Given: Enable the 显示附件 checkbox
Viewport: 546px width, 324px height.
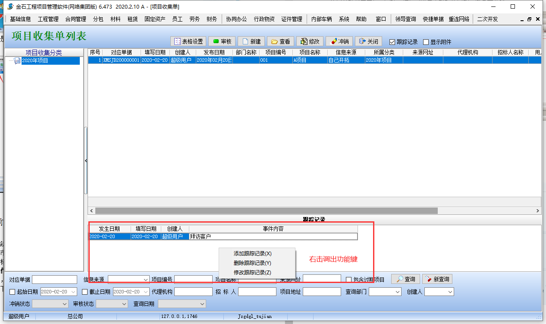Looking at the screenshot, I should click(426, 42).
